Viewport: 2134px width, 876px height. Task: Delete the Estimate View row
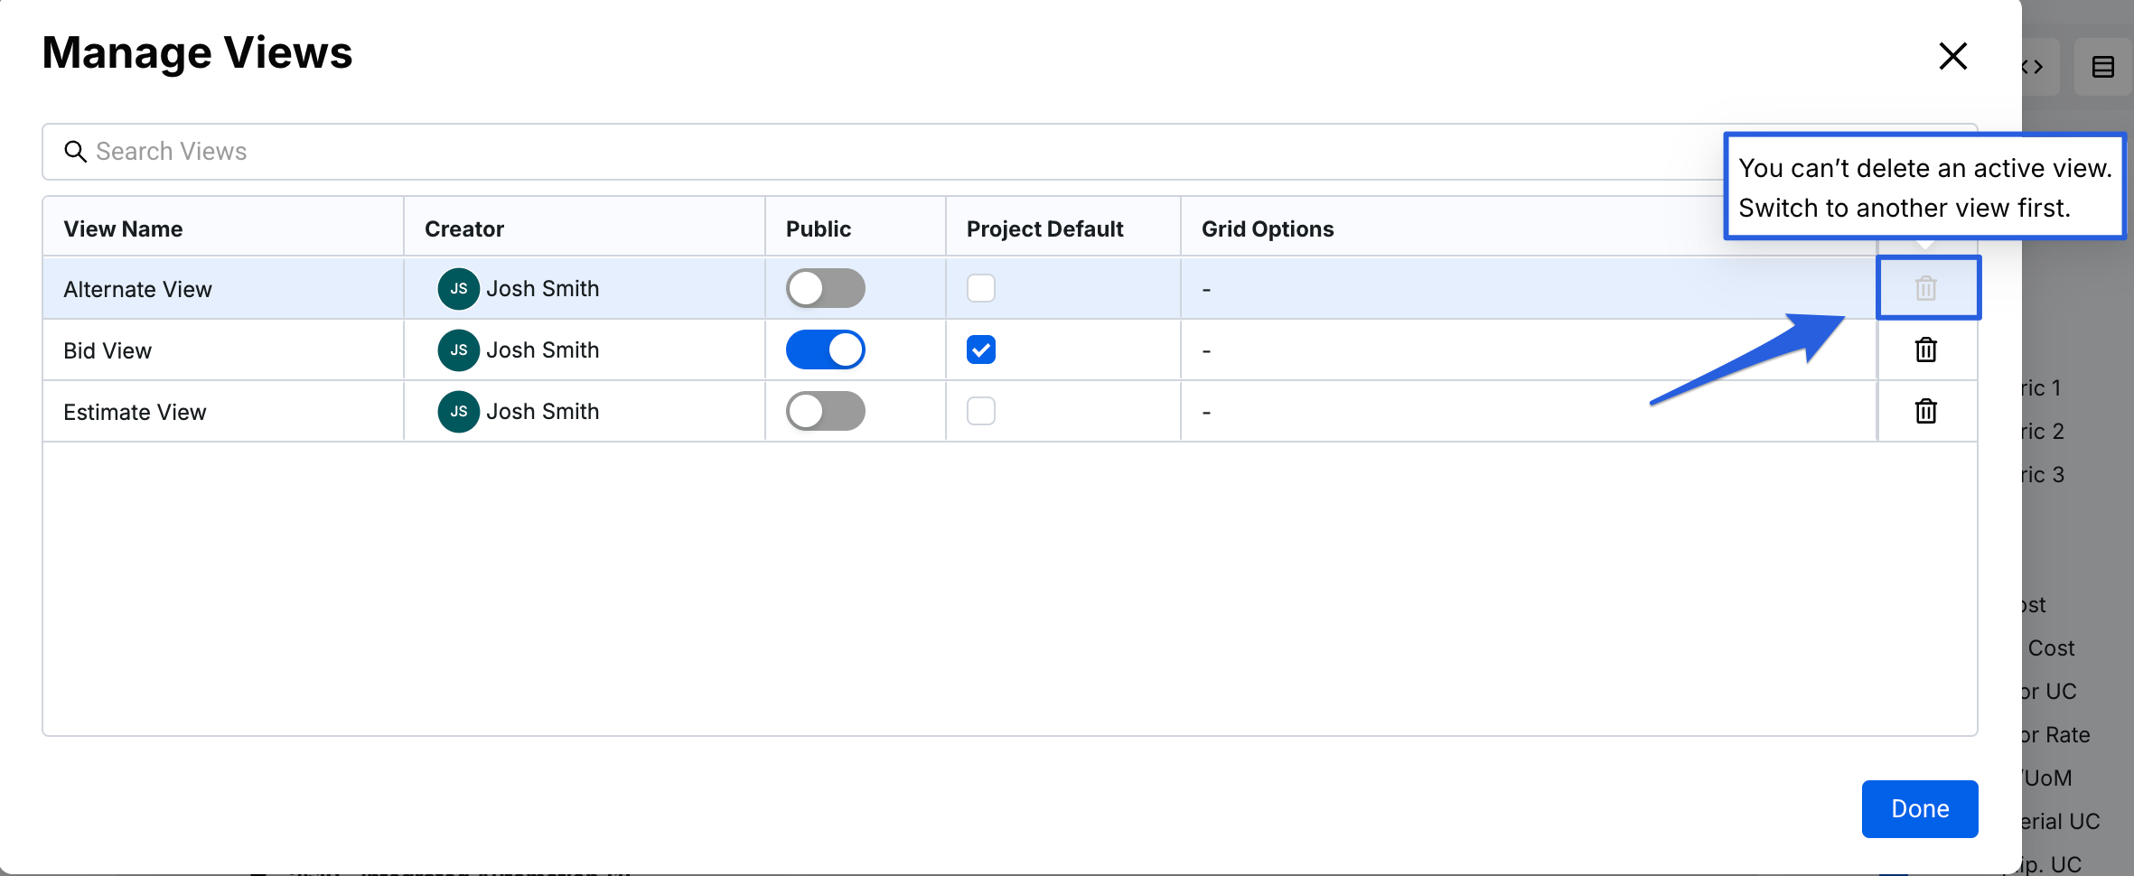click(1925, 411)
